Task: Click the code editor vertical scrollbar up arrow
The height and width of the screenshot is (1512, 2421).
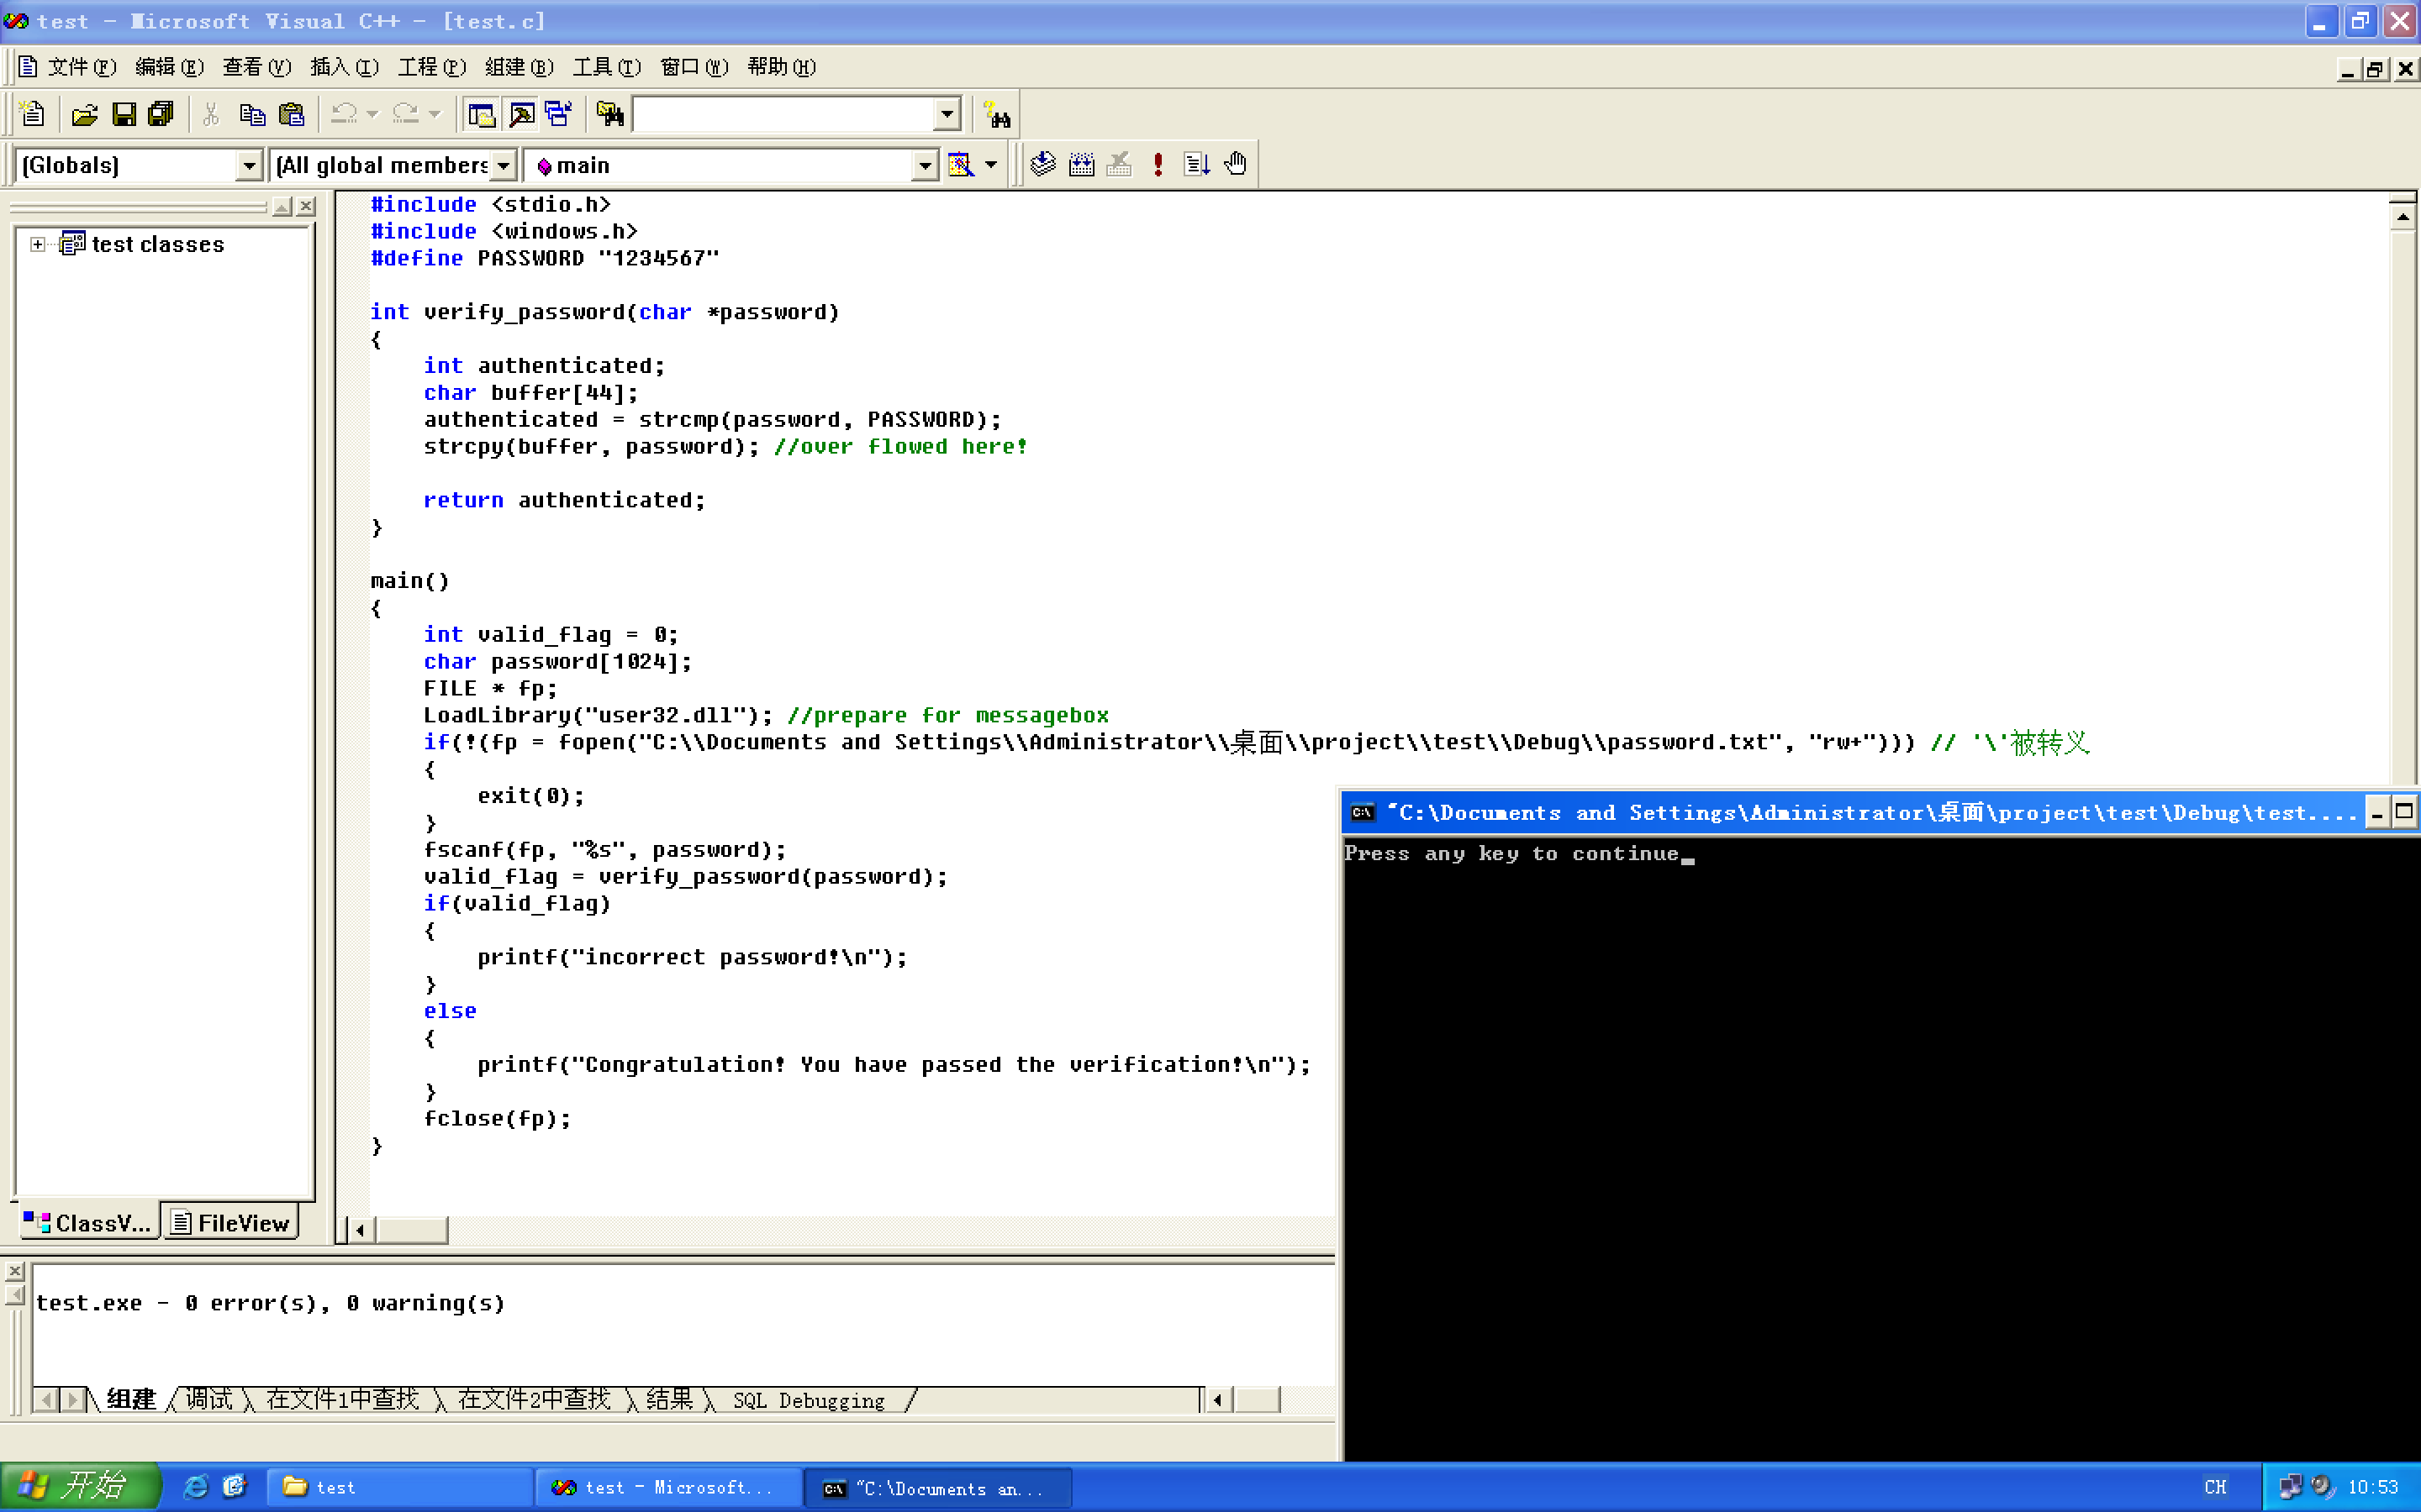Action: click(x=2403, y=217)
